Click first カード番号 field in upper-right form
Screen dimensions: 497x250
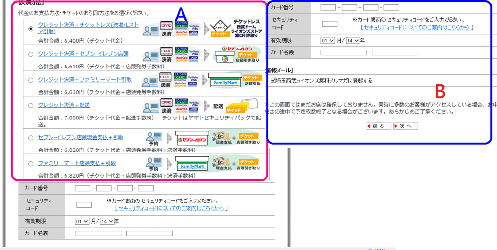point(328,7)
